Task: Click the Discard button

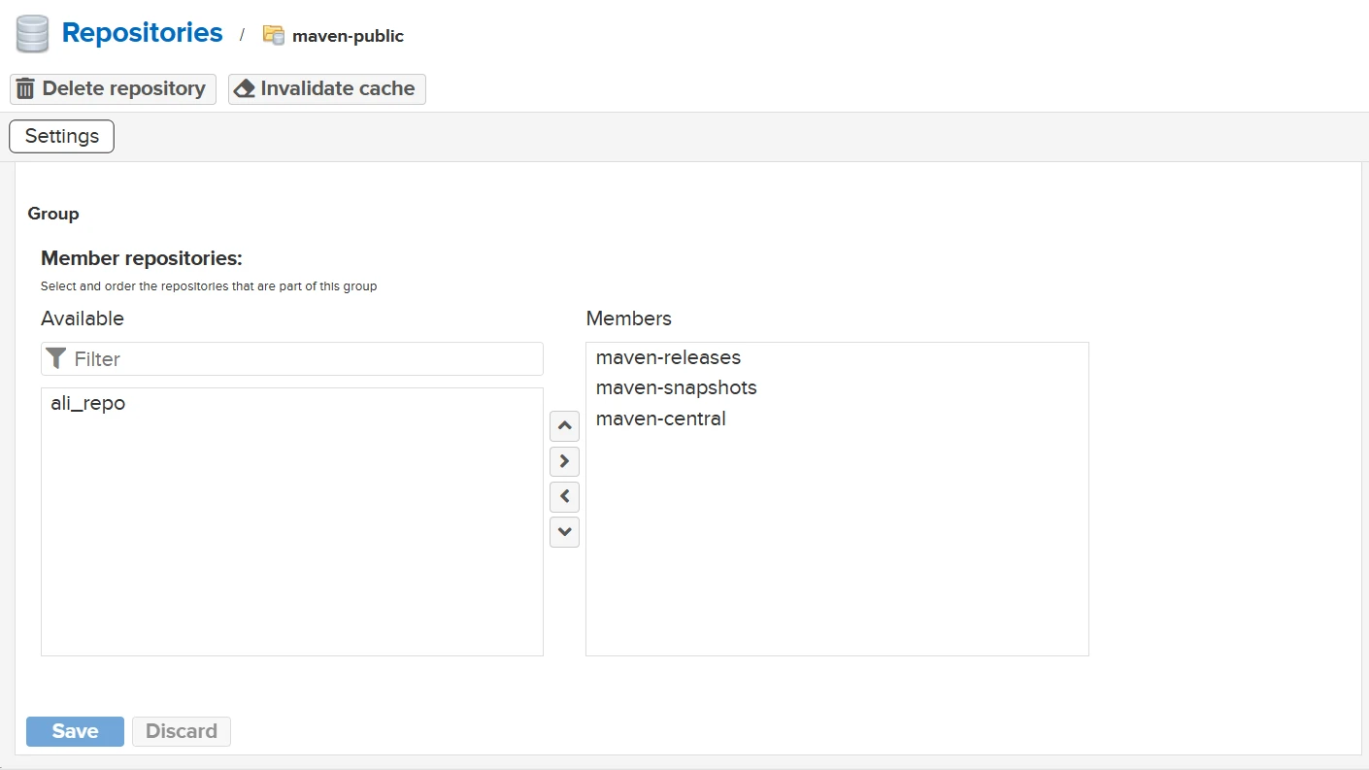Action: (182, 731)
